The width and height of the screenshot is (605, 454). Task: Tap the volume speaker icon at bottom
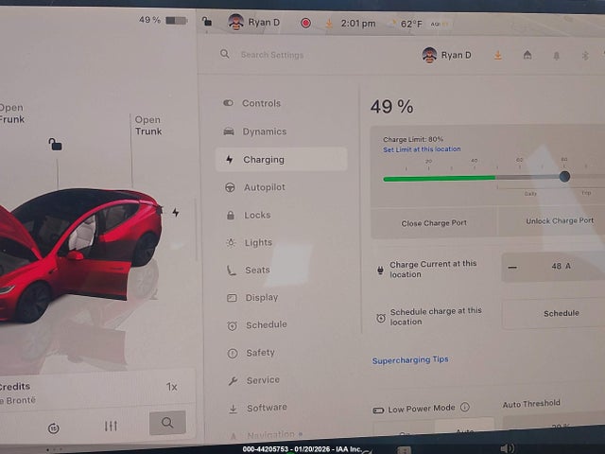point(507,448)
